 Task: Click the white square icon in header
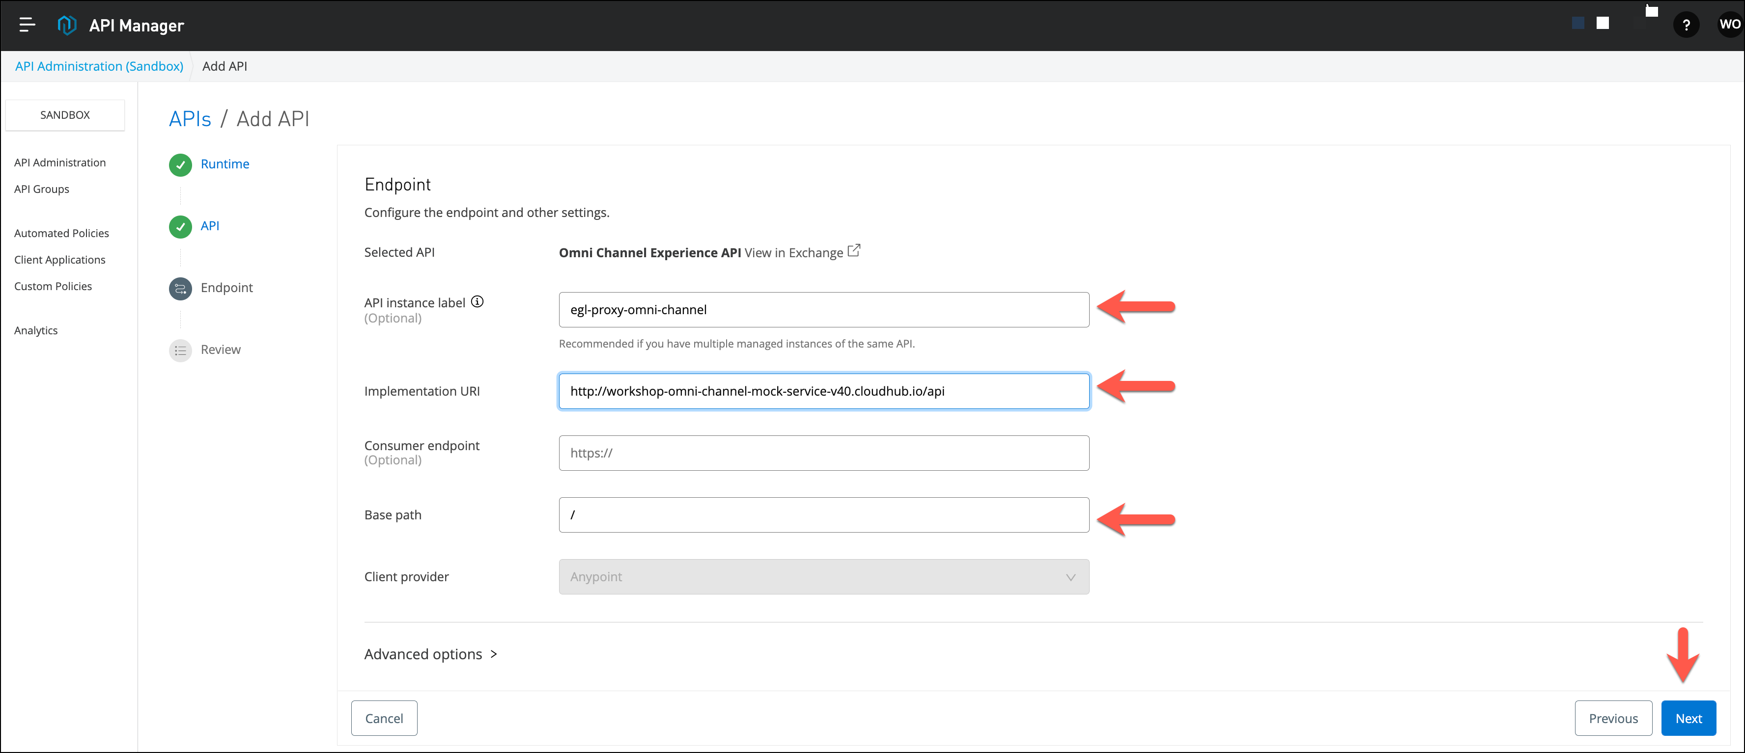pos(1603,23)
